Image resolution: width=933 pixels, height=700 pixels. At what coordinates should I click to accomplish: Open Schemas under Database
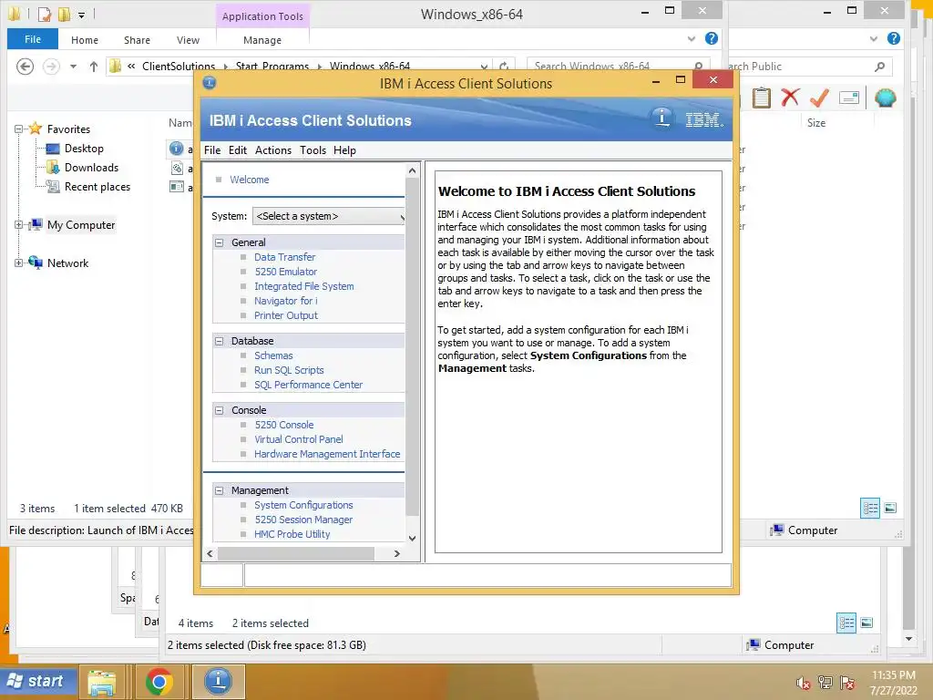point(273,355)
